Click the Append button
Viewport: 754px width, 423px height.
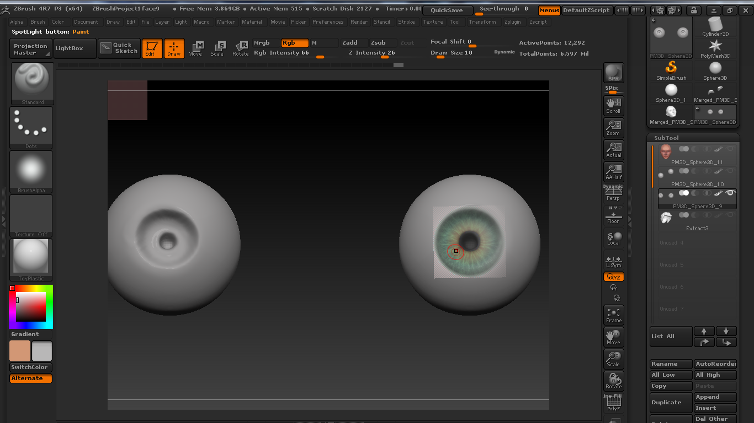[x=715, y=397]
